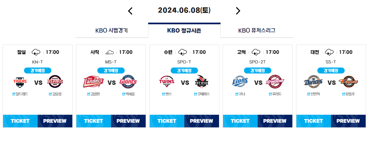Open PREVIEW for the 대전 game

pos(348,121)
